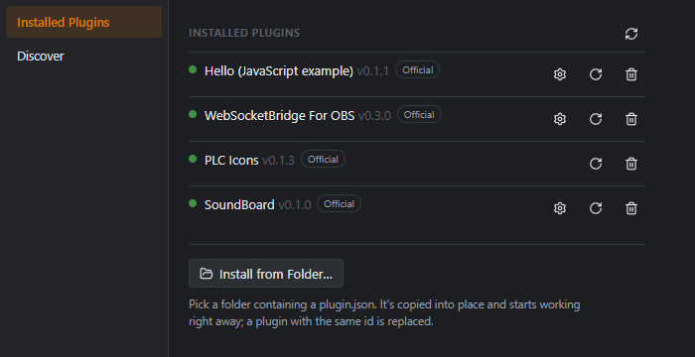Open settings for Hello (JavaScript example) plugin

[560, 74]
